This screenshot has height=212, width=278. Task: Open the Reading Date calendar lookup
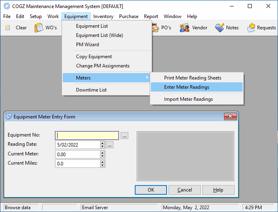tap(110, 145)
